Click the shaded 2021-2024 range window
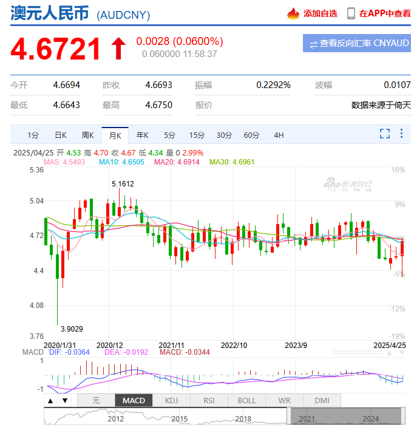The height and width of the screenshot is (433, 414). pyautogui.click(x=346, y=416)
